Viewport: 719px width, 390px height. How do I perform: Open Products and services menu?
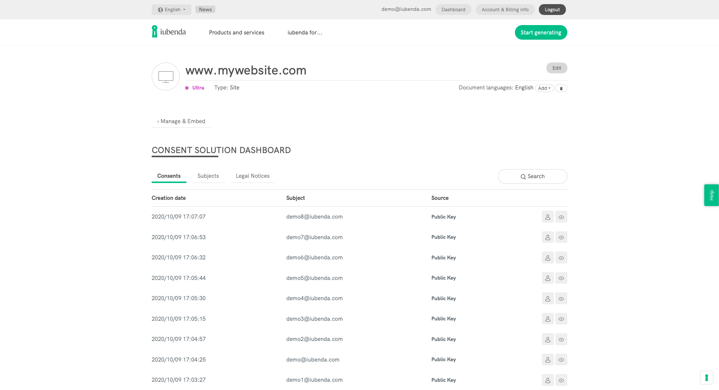(x=237, y=33)
